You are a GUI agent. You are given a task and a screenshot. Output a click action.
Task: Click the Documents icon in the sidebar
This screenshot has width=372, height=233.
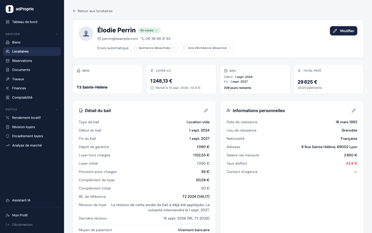point(8,70)
